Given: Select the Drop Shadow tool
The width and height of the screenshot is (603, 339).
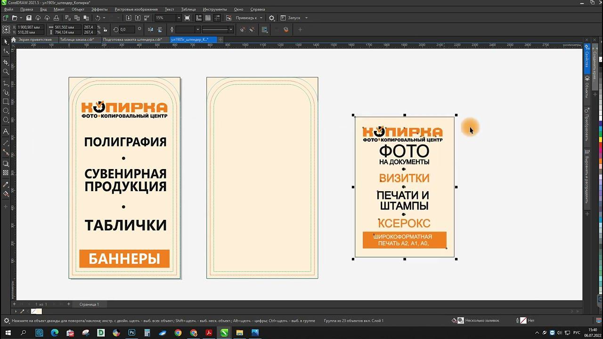Looking at the screenshot, I should (x=6, y=164).
